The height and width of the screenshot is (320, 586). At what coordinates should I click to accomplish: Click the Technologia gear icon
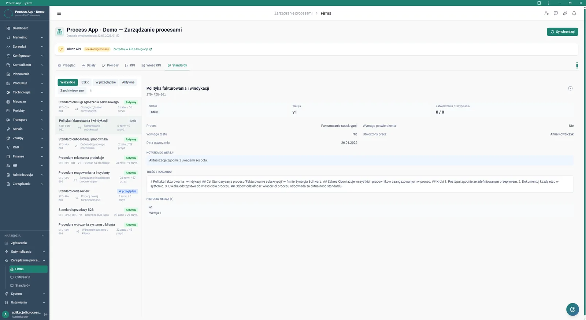(x=8, y=92)
